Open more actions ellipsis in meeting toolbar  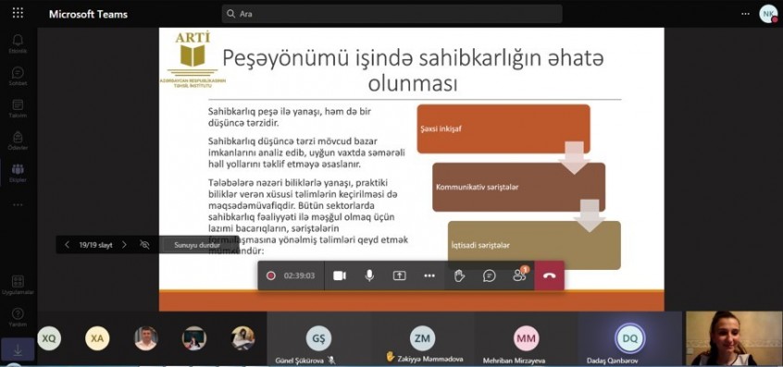pyautogui.click(x=429, y=275)
